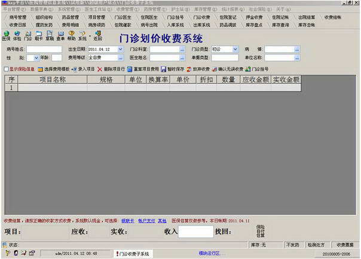Open 收费管理 menu
361x259 pixels.
[x=128, y=10]
